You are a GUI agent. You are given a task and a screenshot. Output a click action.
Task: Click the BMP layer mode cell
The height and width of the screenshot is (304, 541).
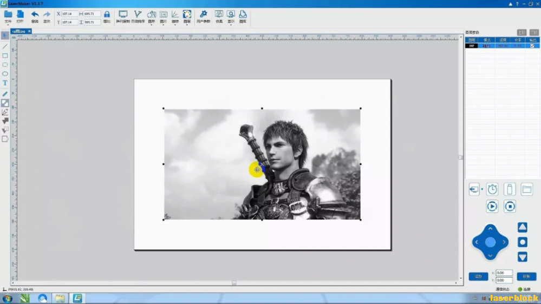pos(486,46)
